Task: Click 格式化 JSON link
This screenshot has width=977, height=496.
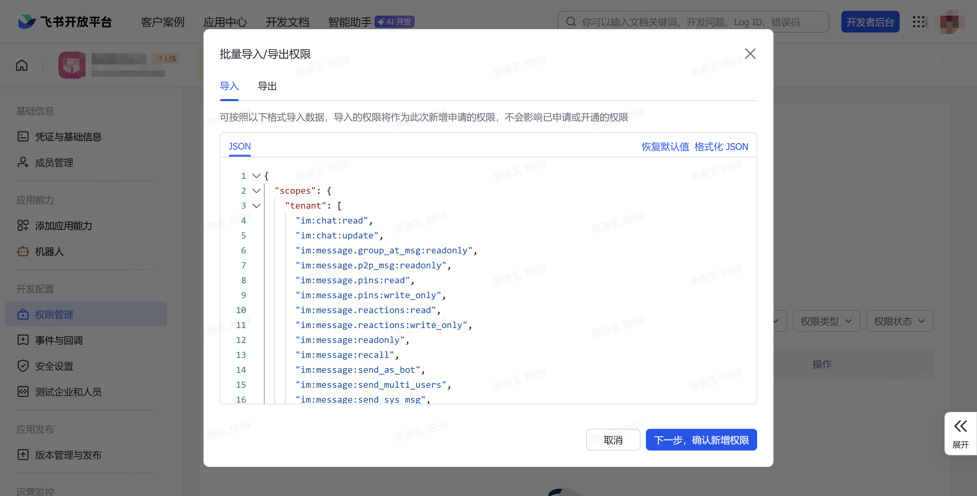Action: 721,146
